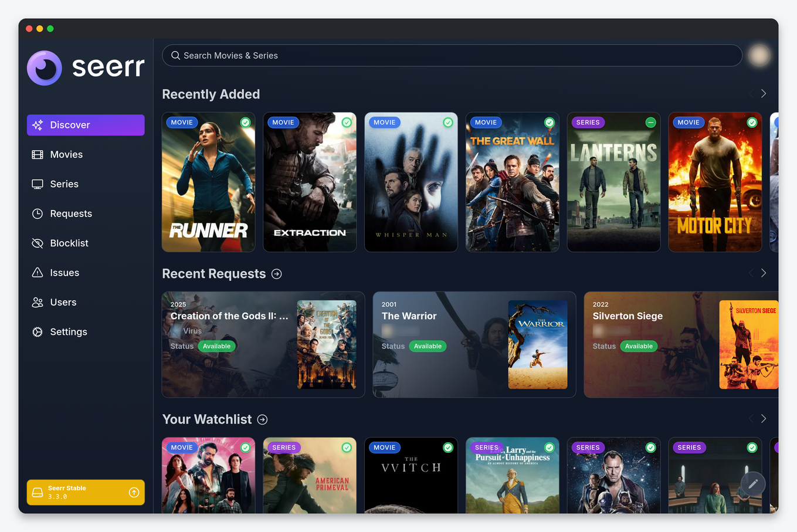Screen dimensions: 797x532
Task: Open the Blocklist page
Action: coord(86,243)
